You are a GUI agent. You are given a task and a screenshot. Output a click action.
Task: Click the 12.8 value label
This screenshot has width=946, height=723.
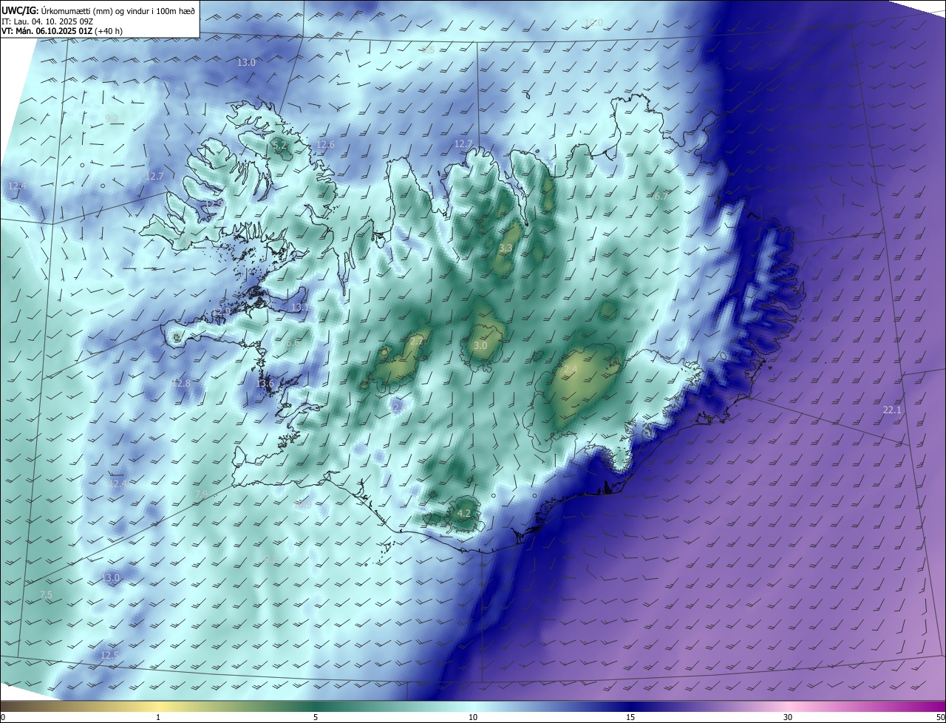[x=181, y=383]
